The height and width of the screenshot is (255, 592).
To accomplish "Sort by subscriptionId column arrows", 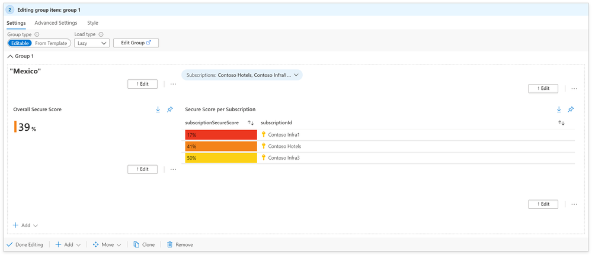I will (x=561, y=123).
